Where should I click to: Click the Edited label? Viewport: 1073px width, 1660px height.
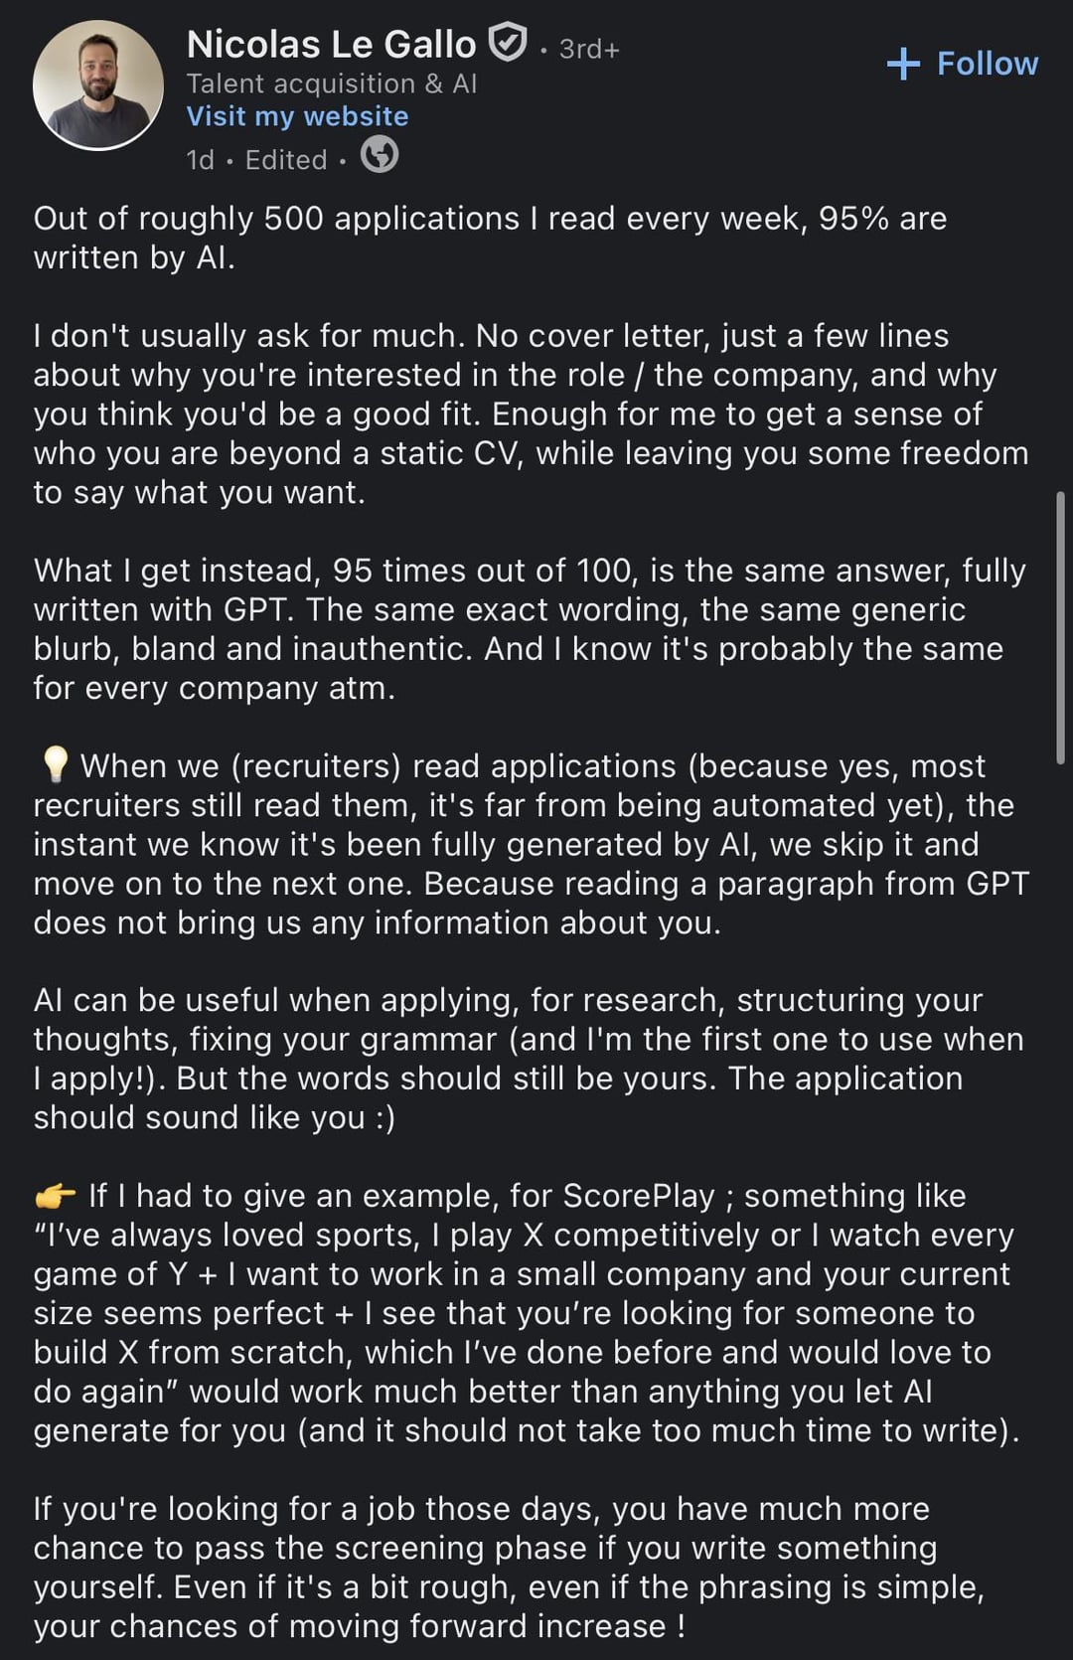[286, 160]
